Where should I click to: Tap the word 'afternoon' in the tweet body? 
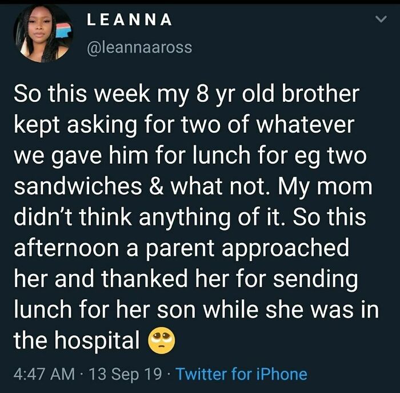[x=66, y=248]
